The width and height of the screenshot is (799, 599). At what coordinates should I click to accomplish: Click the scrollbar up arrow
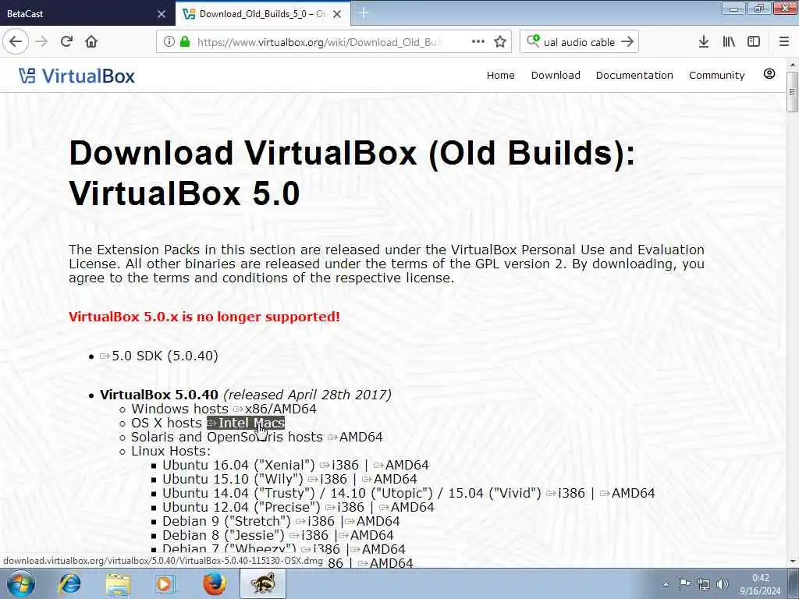[793, 65]
